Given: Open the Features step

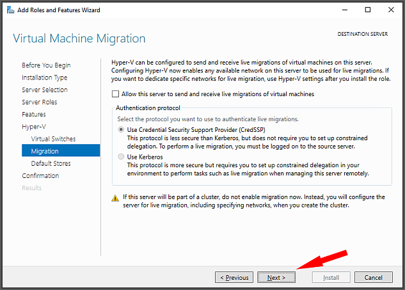Looking at the screenshot, I should 34,114.
